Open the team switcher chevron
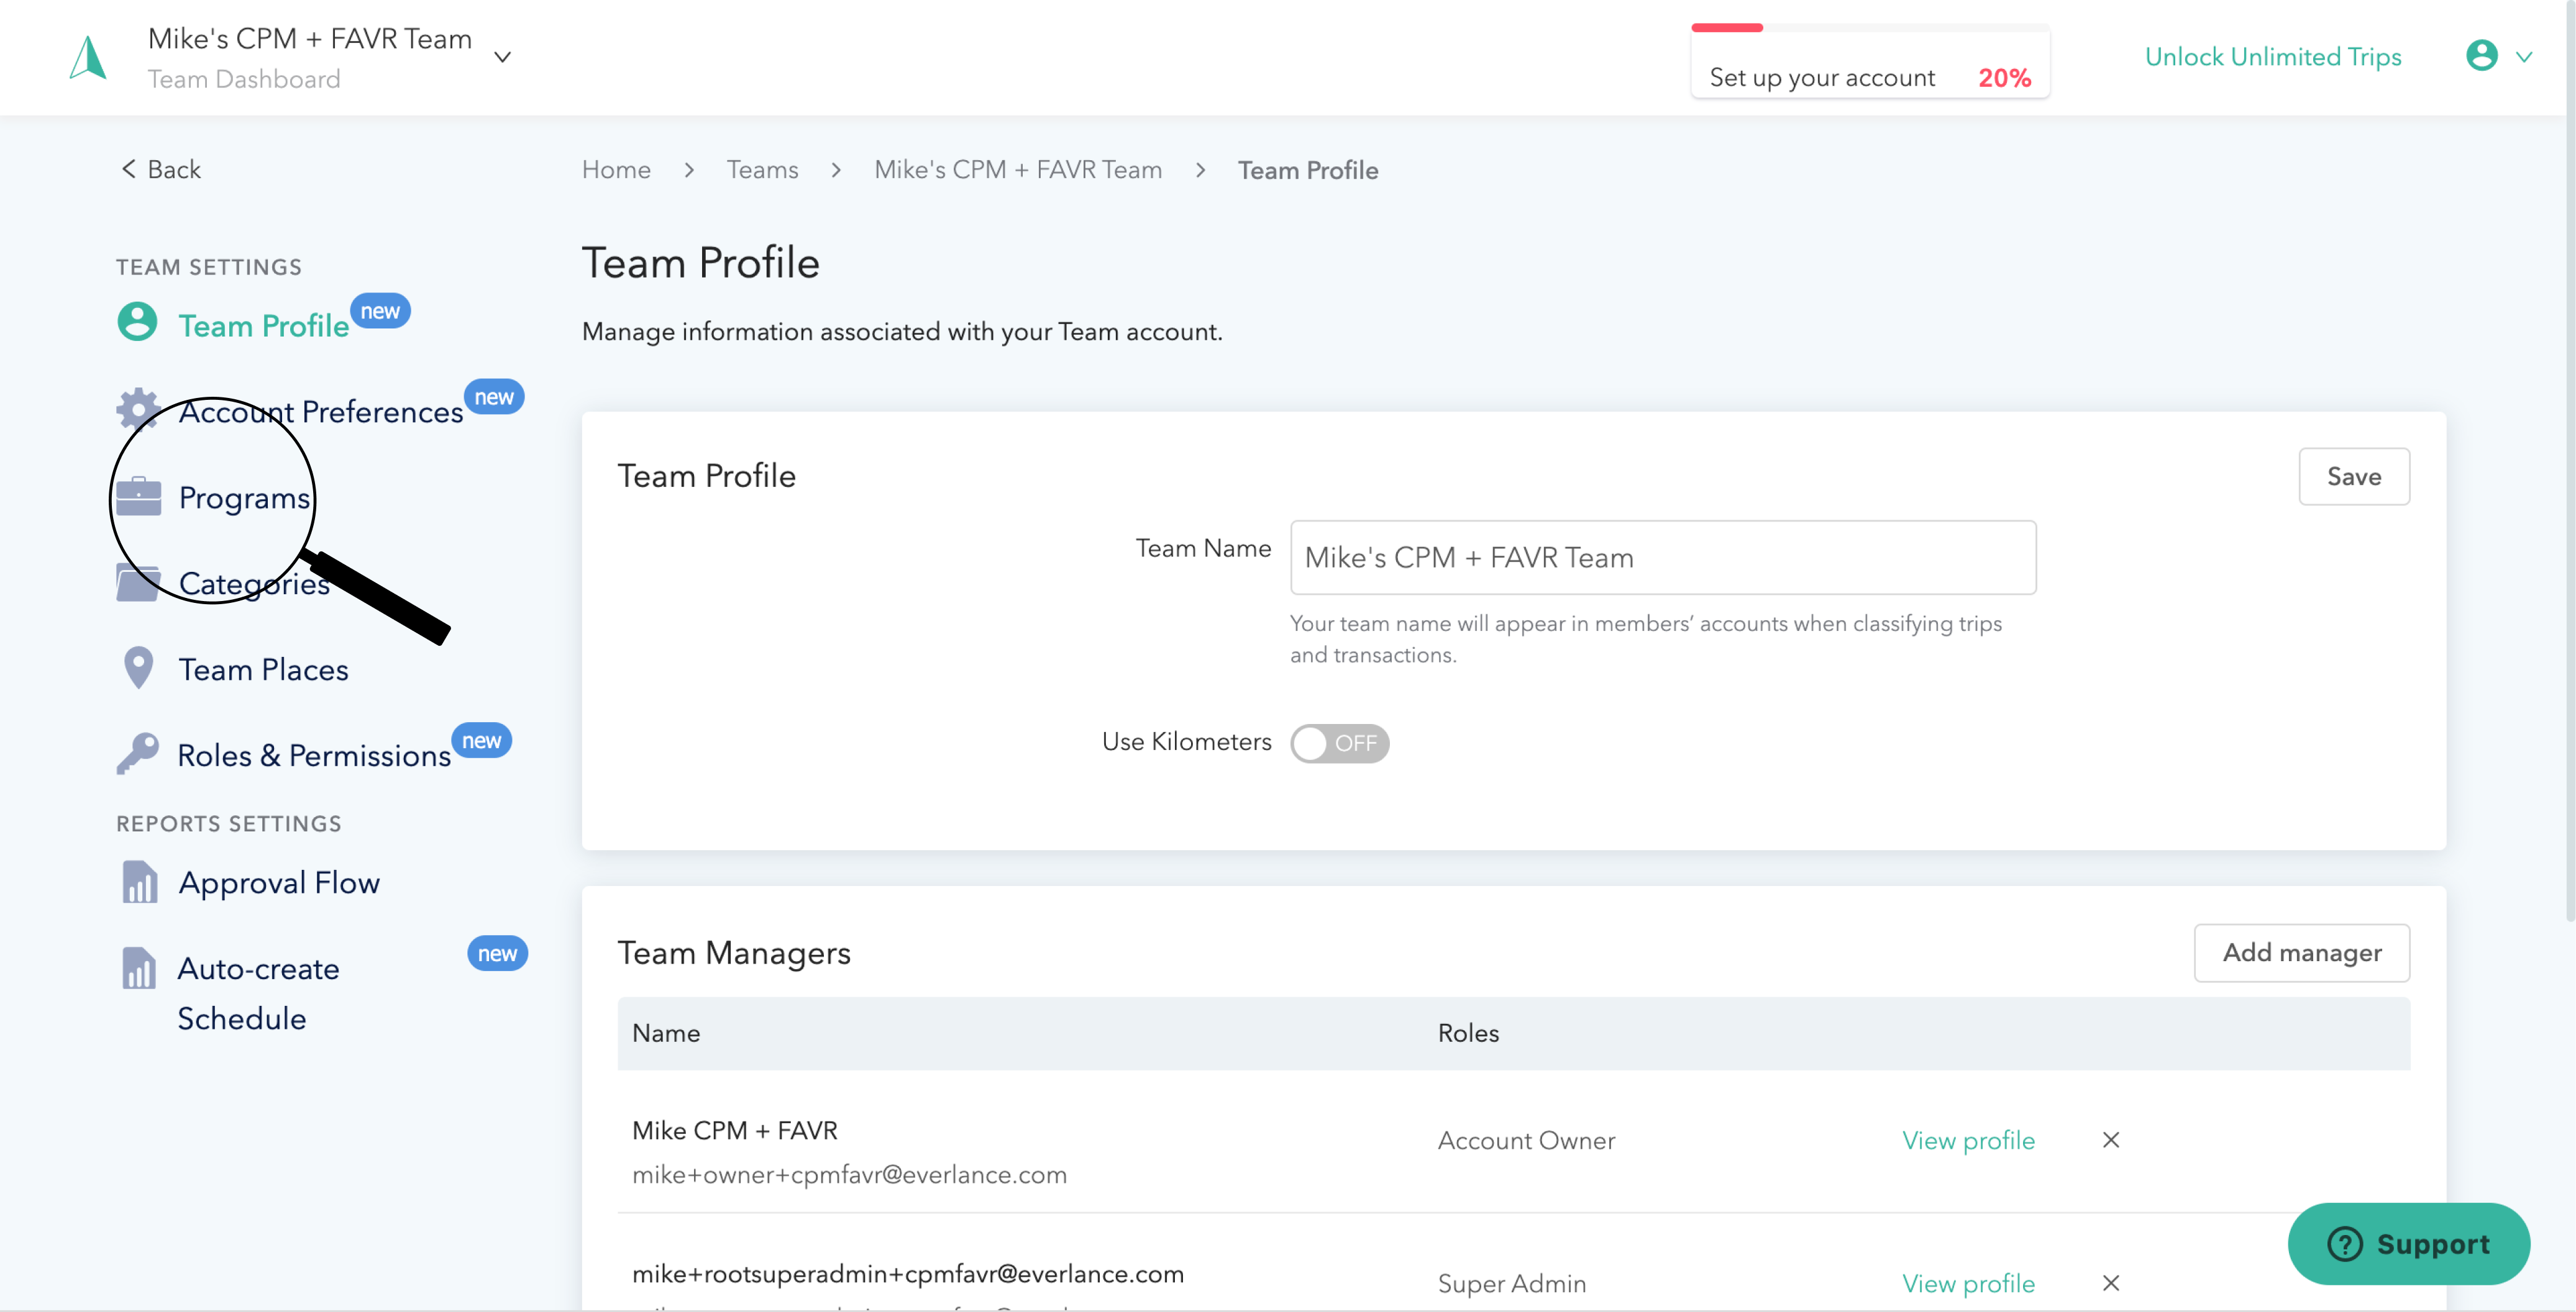Screen dimensions: 2576x1312 [503, 57]
